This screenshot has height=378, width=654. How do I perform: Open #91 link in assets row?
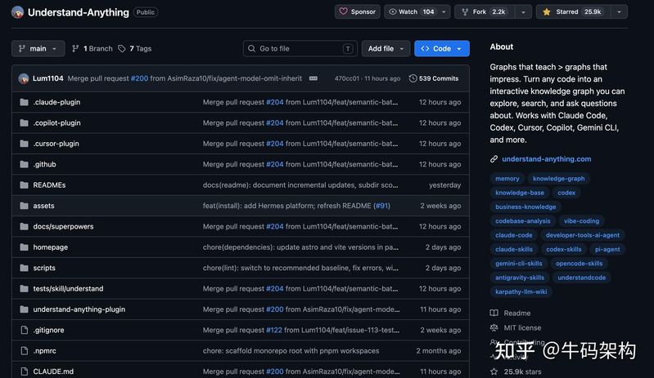(x=381, y=206)
